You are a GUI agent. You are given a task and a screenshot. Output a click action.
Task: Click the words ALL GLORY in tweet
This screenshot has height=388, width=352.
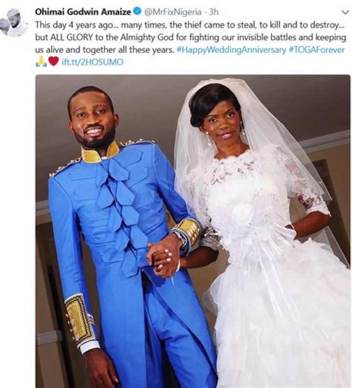coord(71,37)
